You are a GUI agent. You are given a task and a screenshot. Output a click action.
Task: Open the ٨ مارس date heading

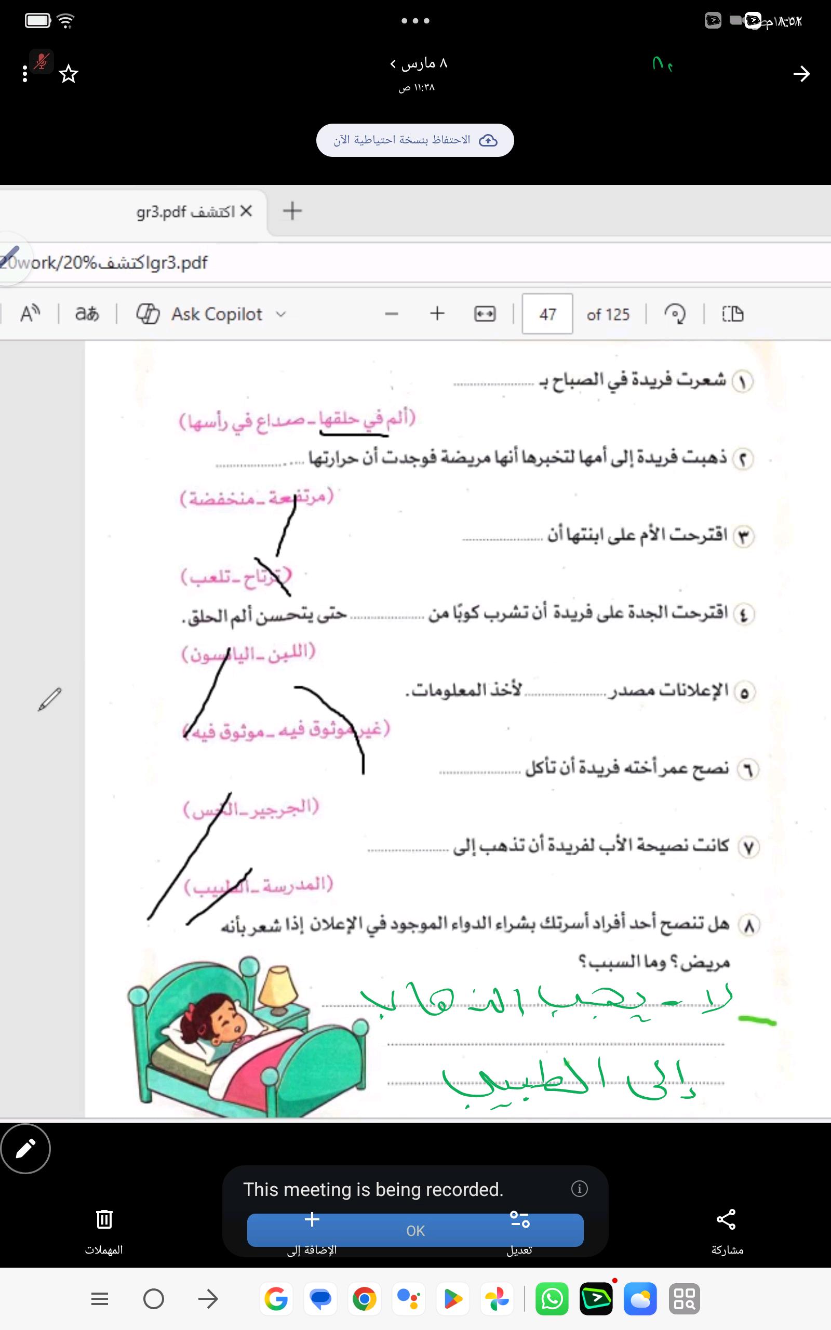[419, 64]
